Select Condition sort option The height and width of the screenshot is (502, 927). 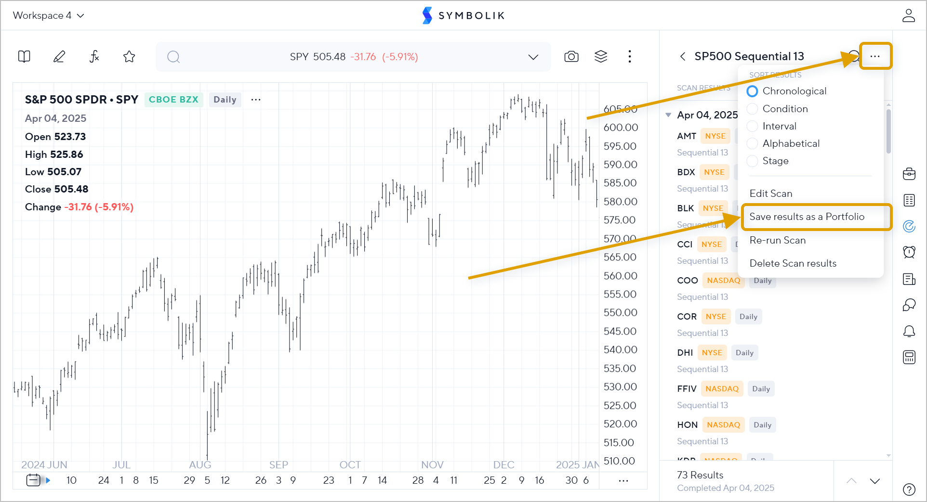click(x=778, y=109)
